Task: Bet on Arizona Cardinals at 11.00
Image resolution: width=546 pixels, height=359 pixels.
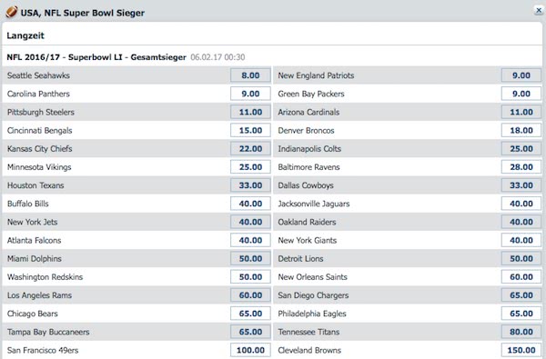Action: point(521,112)
